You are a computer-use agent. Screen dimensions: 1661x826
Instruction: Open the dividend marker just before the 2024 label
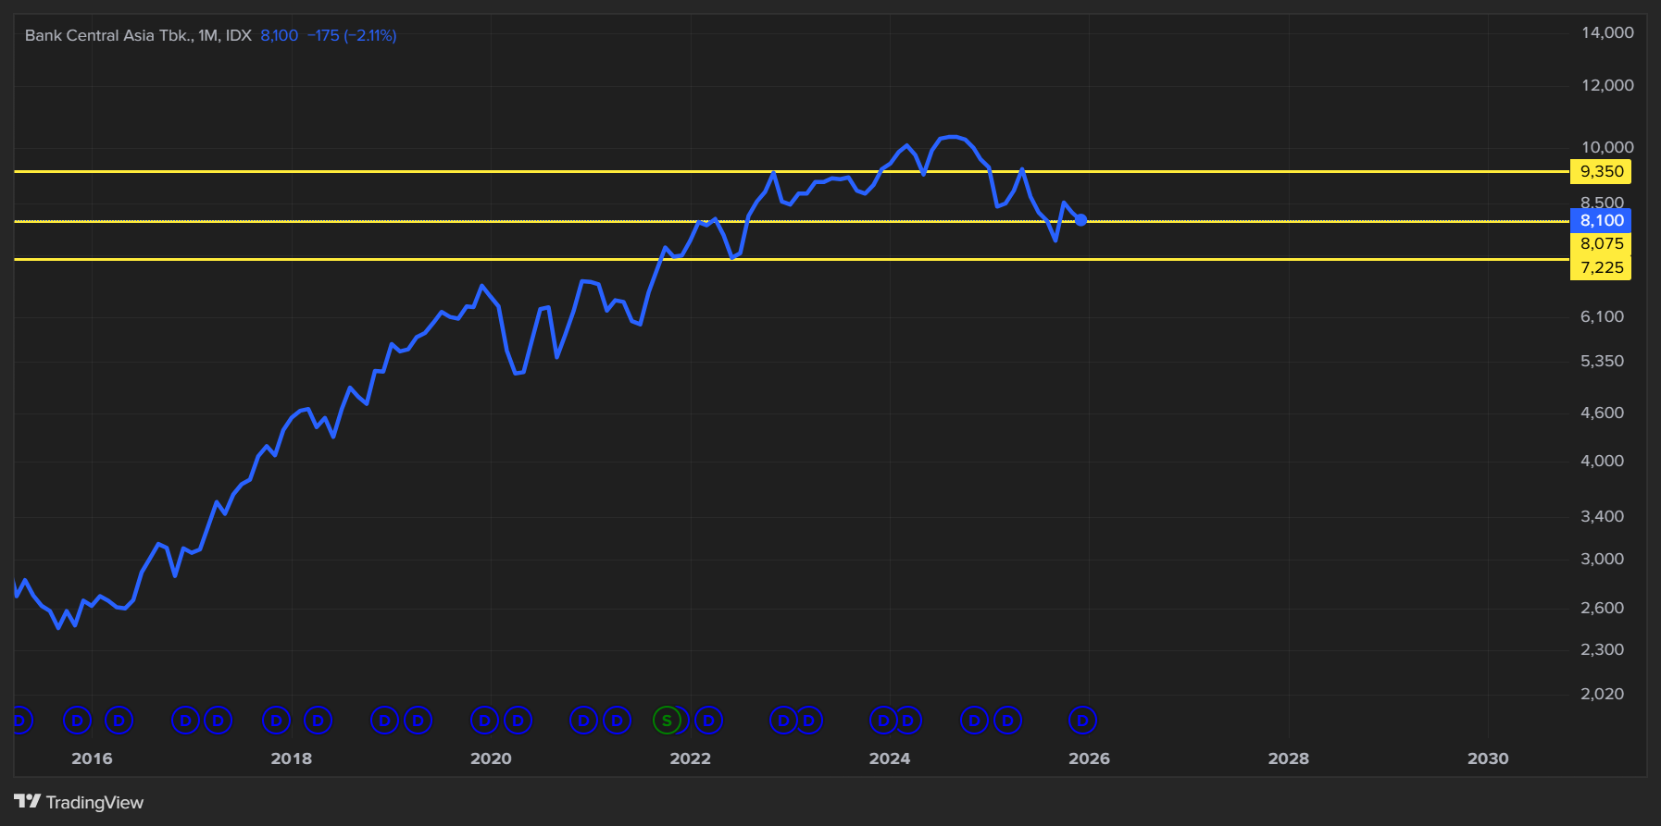coord(883,721)
